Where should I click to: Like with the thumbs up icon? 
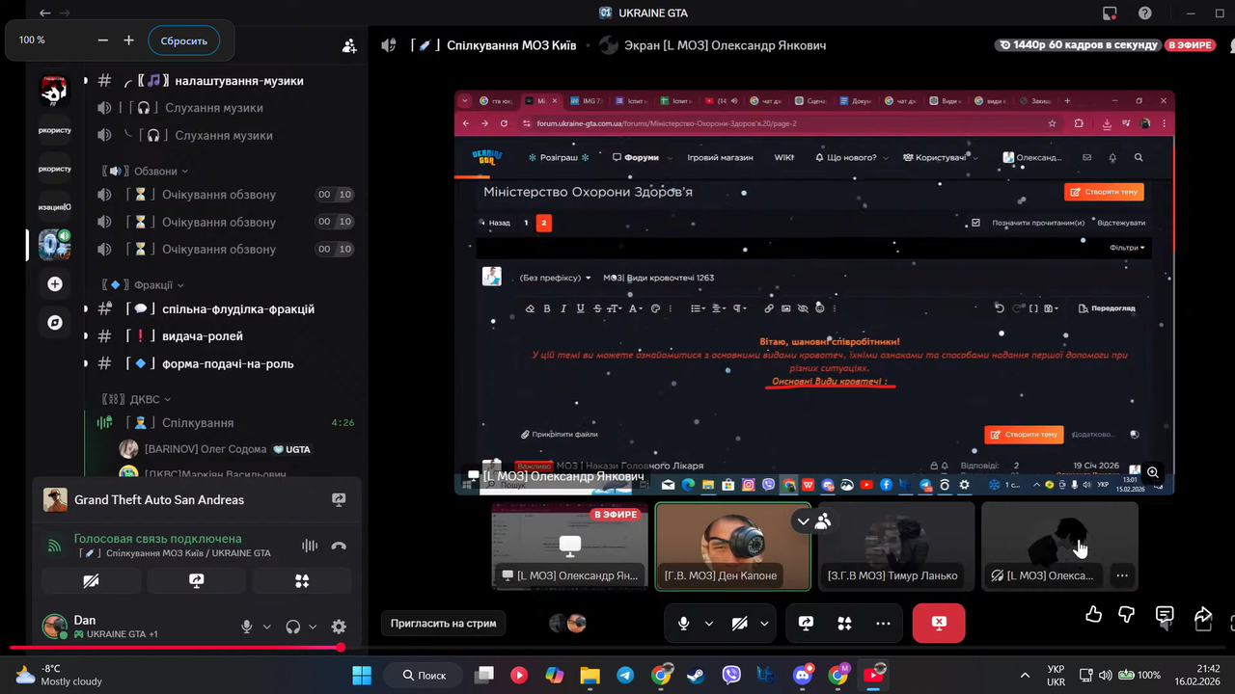(x=1093, y=615)
